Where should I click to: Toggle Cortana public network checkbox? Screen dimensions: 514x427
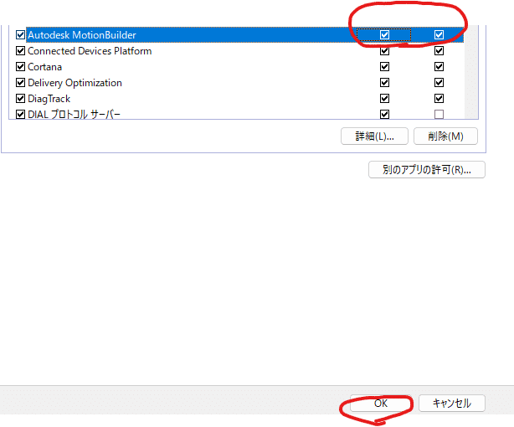[439, 67]
